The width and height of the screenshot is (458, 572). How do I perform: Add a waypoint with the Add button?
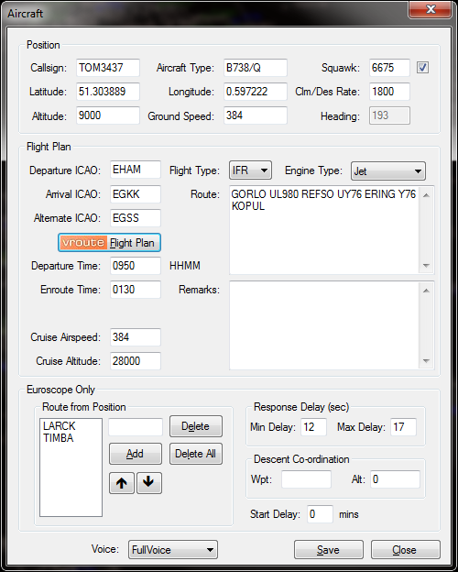click(x=136, y=454)
